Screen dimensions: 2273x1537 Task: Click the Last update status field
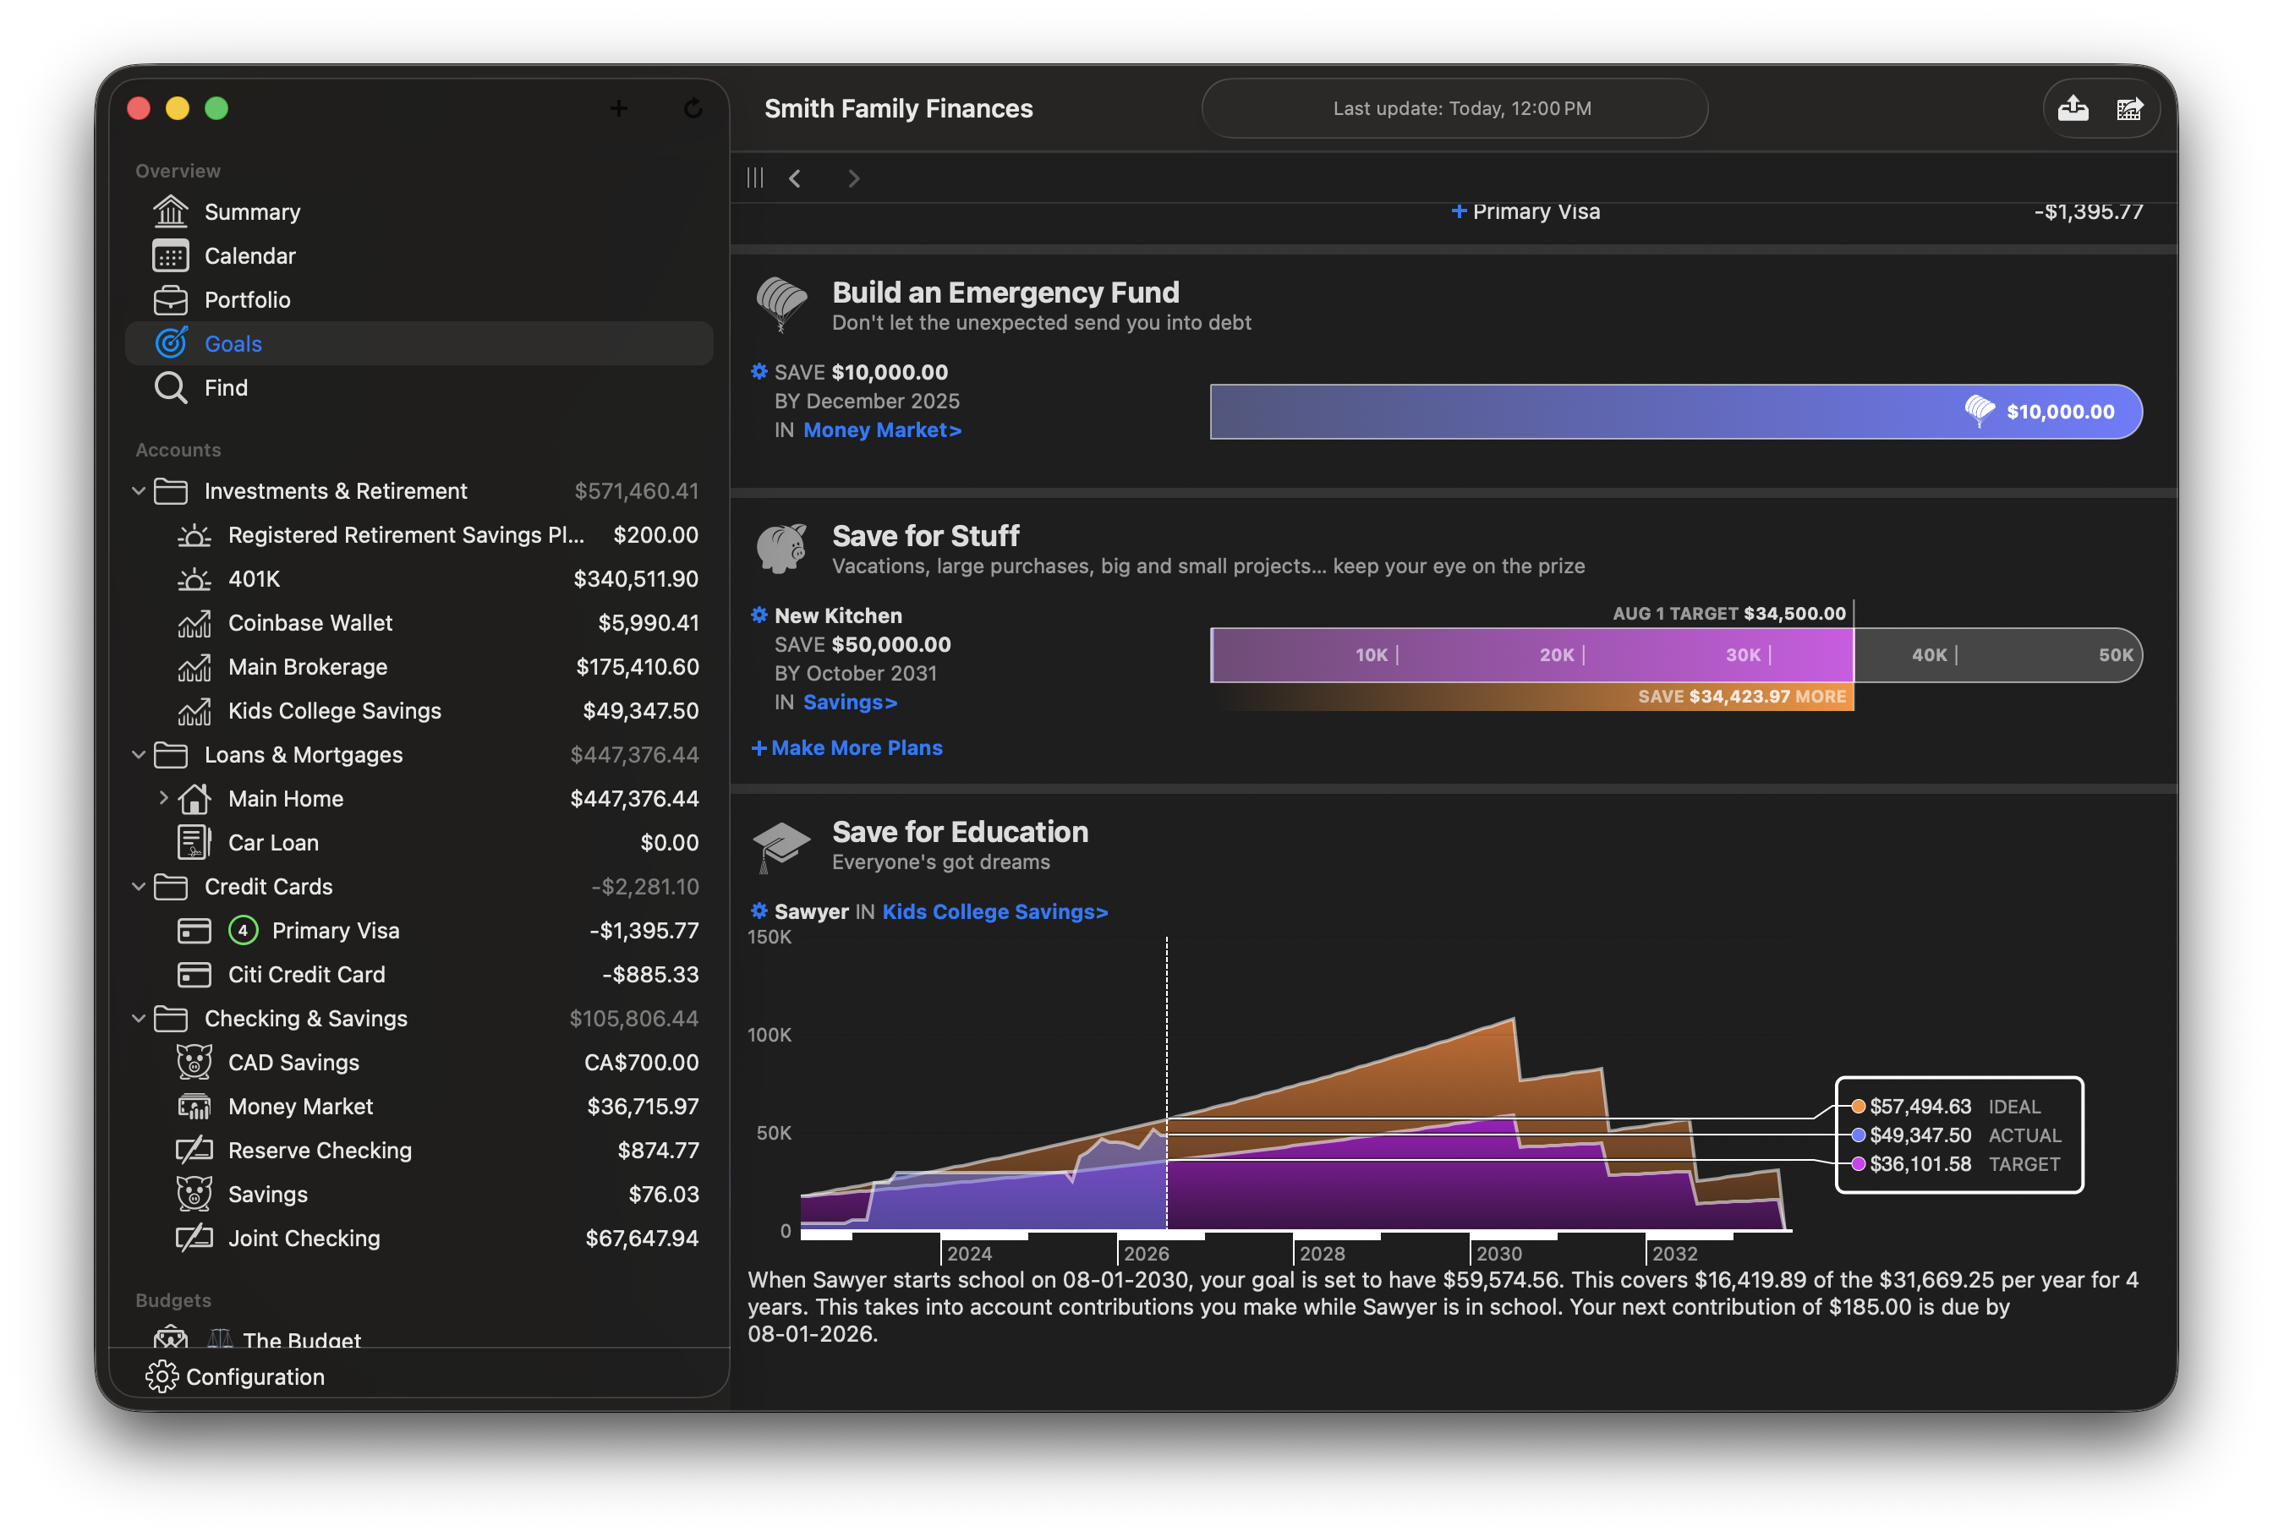1454,108
